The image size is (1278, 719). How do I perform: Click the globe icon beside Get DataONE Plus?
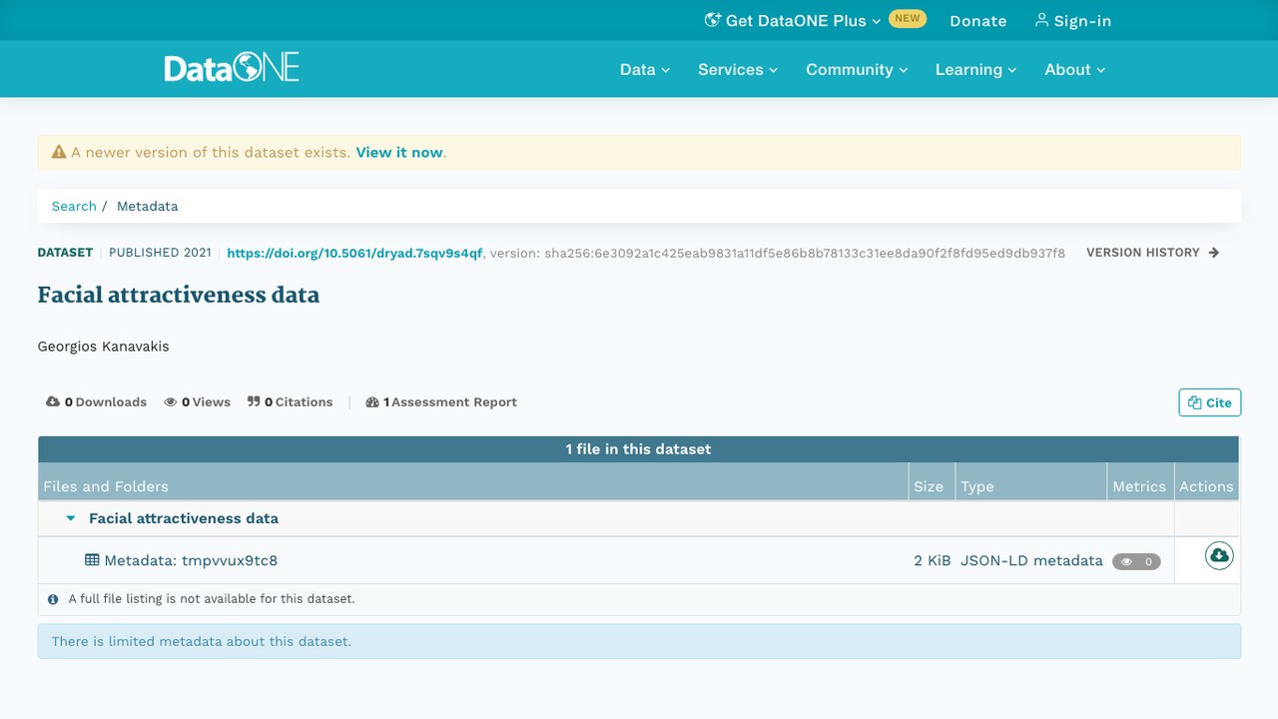tap(713, 20)
